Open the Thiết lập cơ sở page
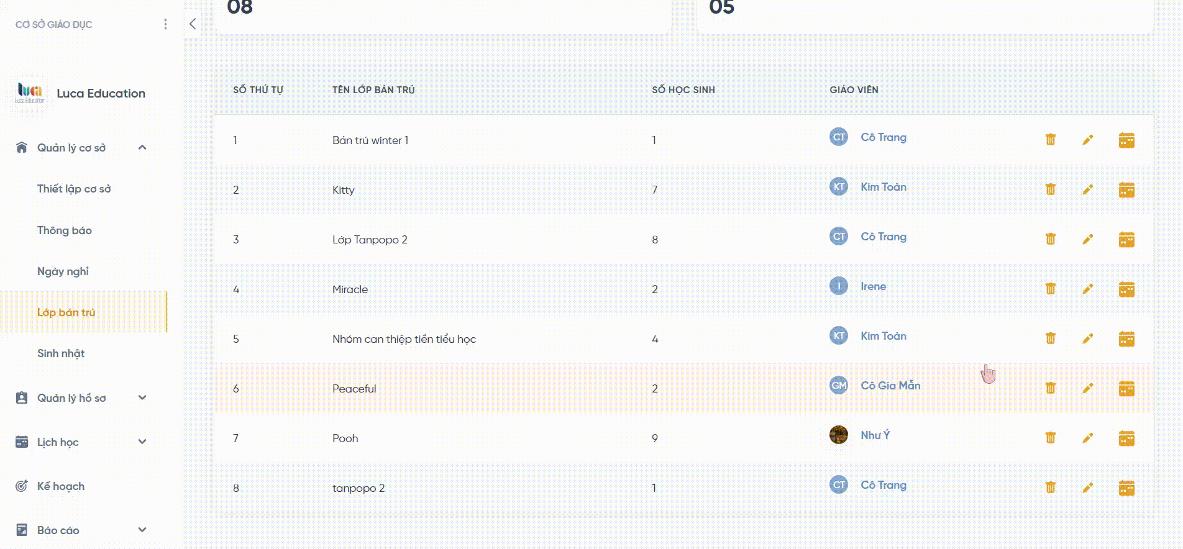Screen dimensions: 1183x549 coord(74,189)
